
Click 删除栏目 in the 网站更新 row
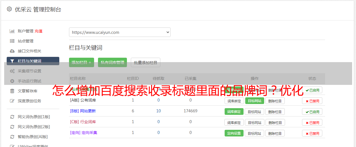tap(275, 111)
